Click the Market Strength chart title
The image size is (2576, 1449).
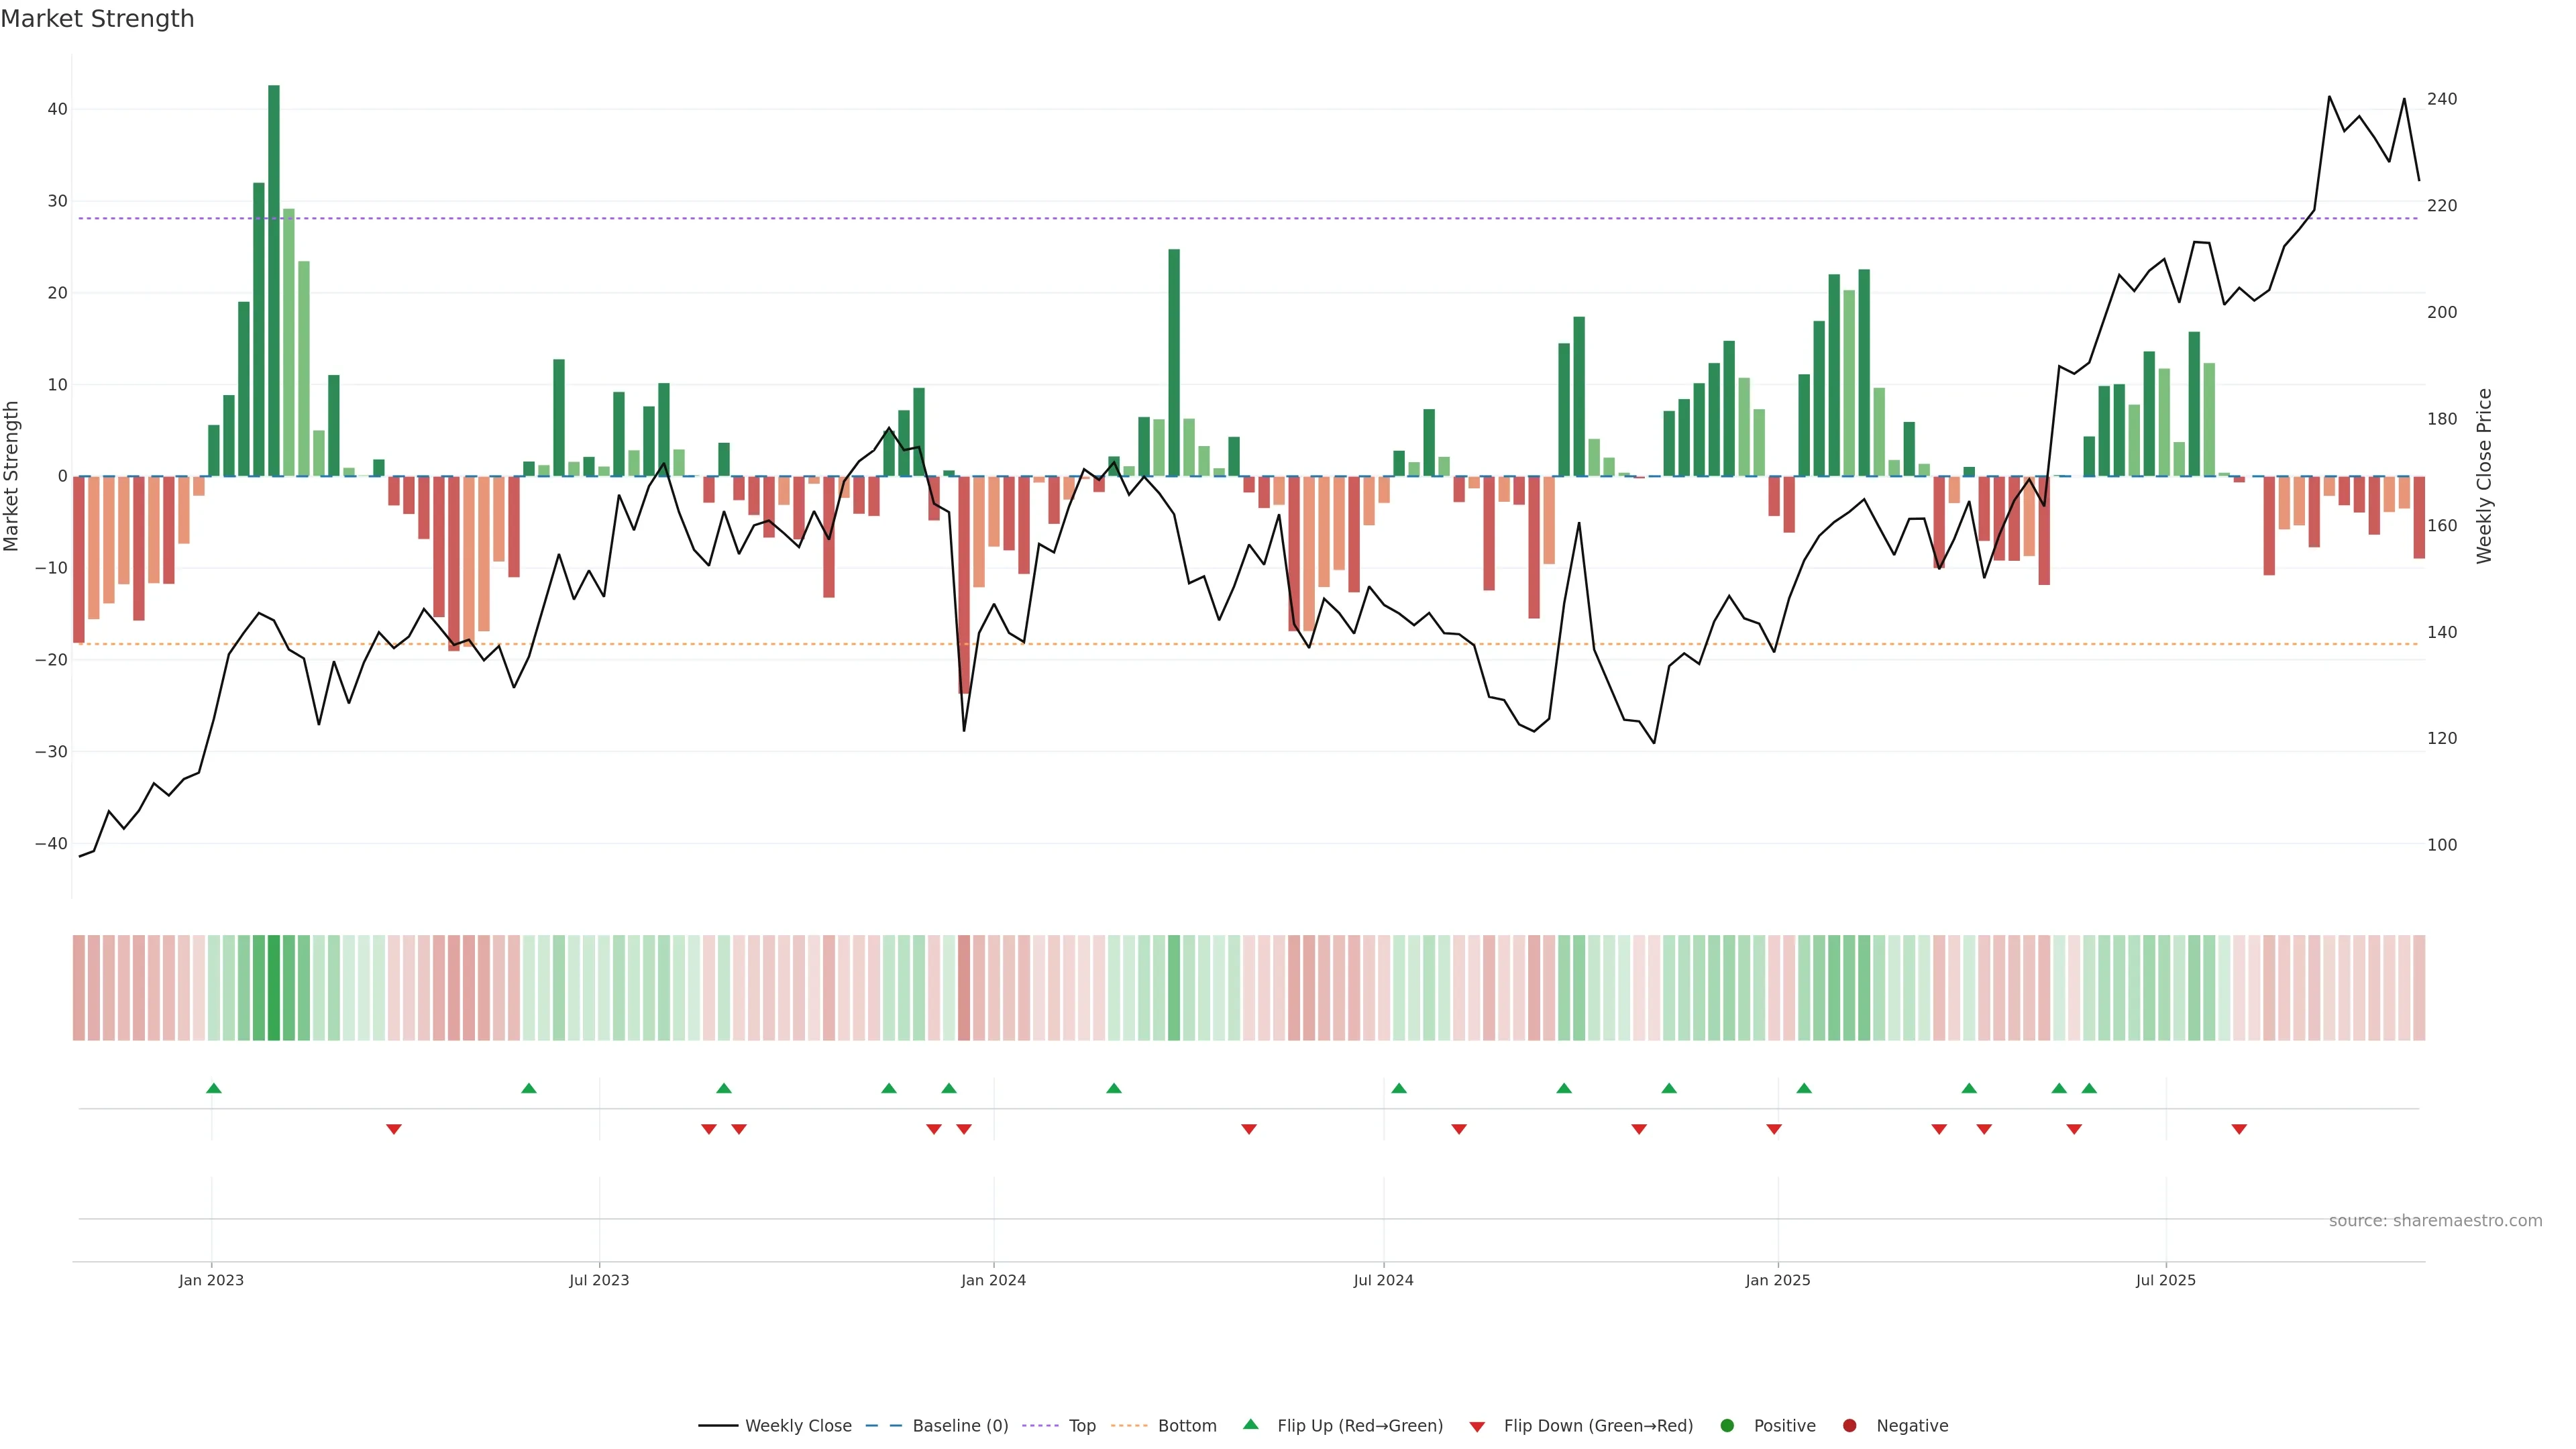point(97,18)
